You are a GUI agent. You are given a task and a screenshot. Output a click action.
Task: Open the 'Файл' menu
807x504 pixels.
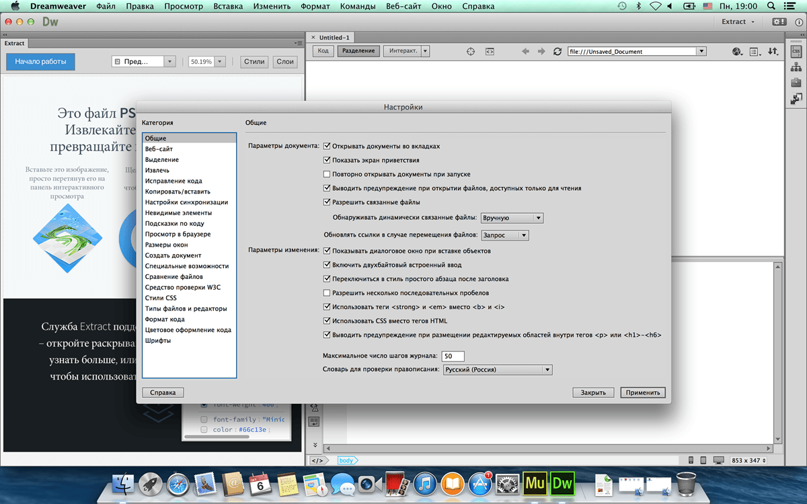(x=106, y=6)
